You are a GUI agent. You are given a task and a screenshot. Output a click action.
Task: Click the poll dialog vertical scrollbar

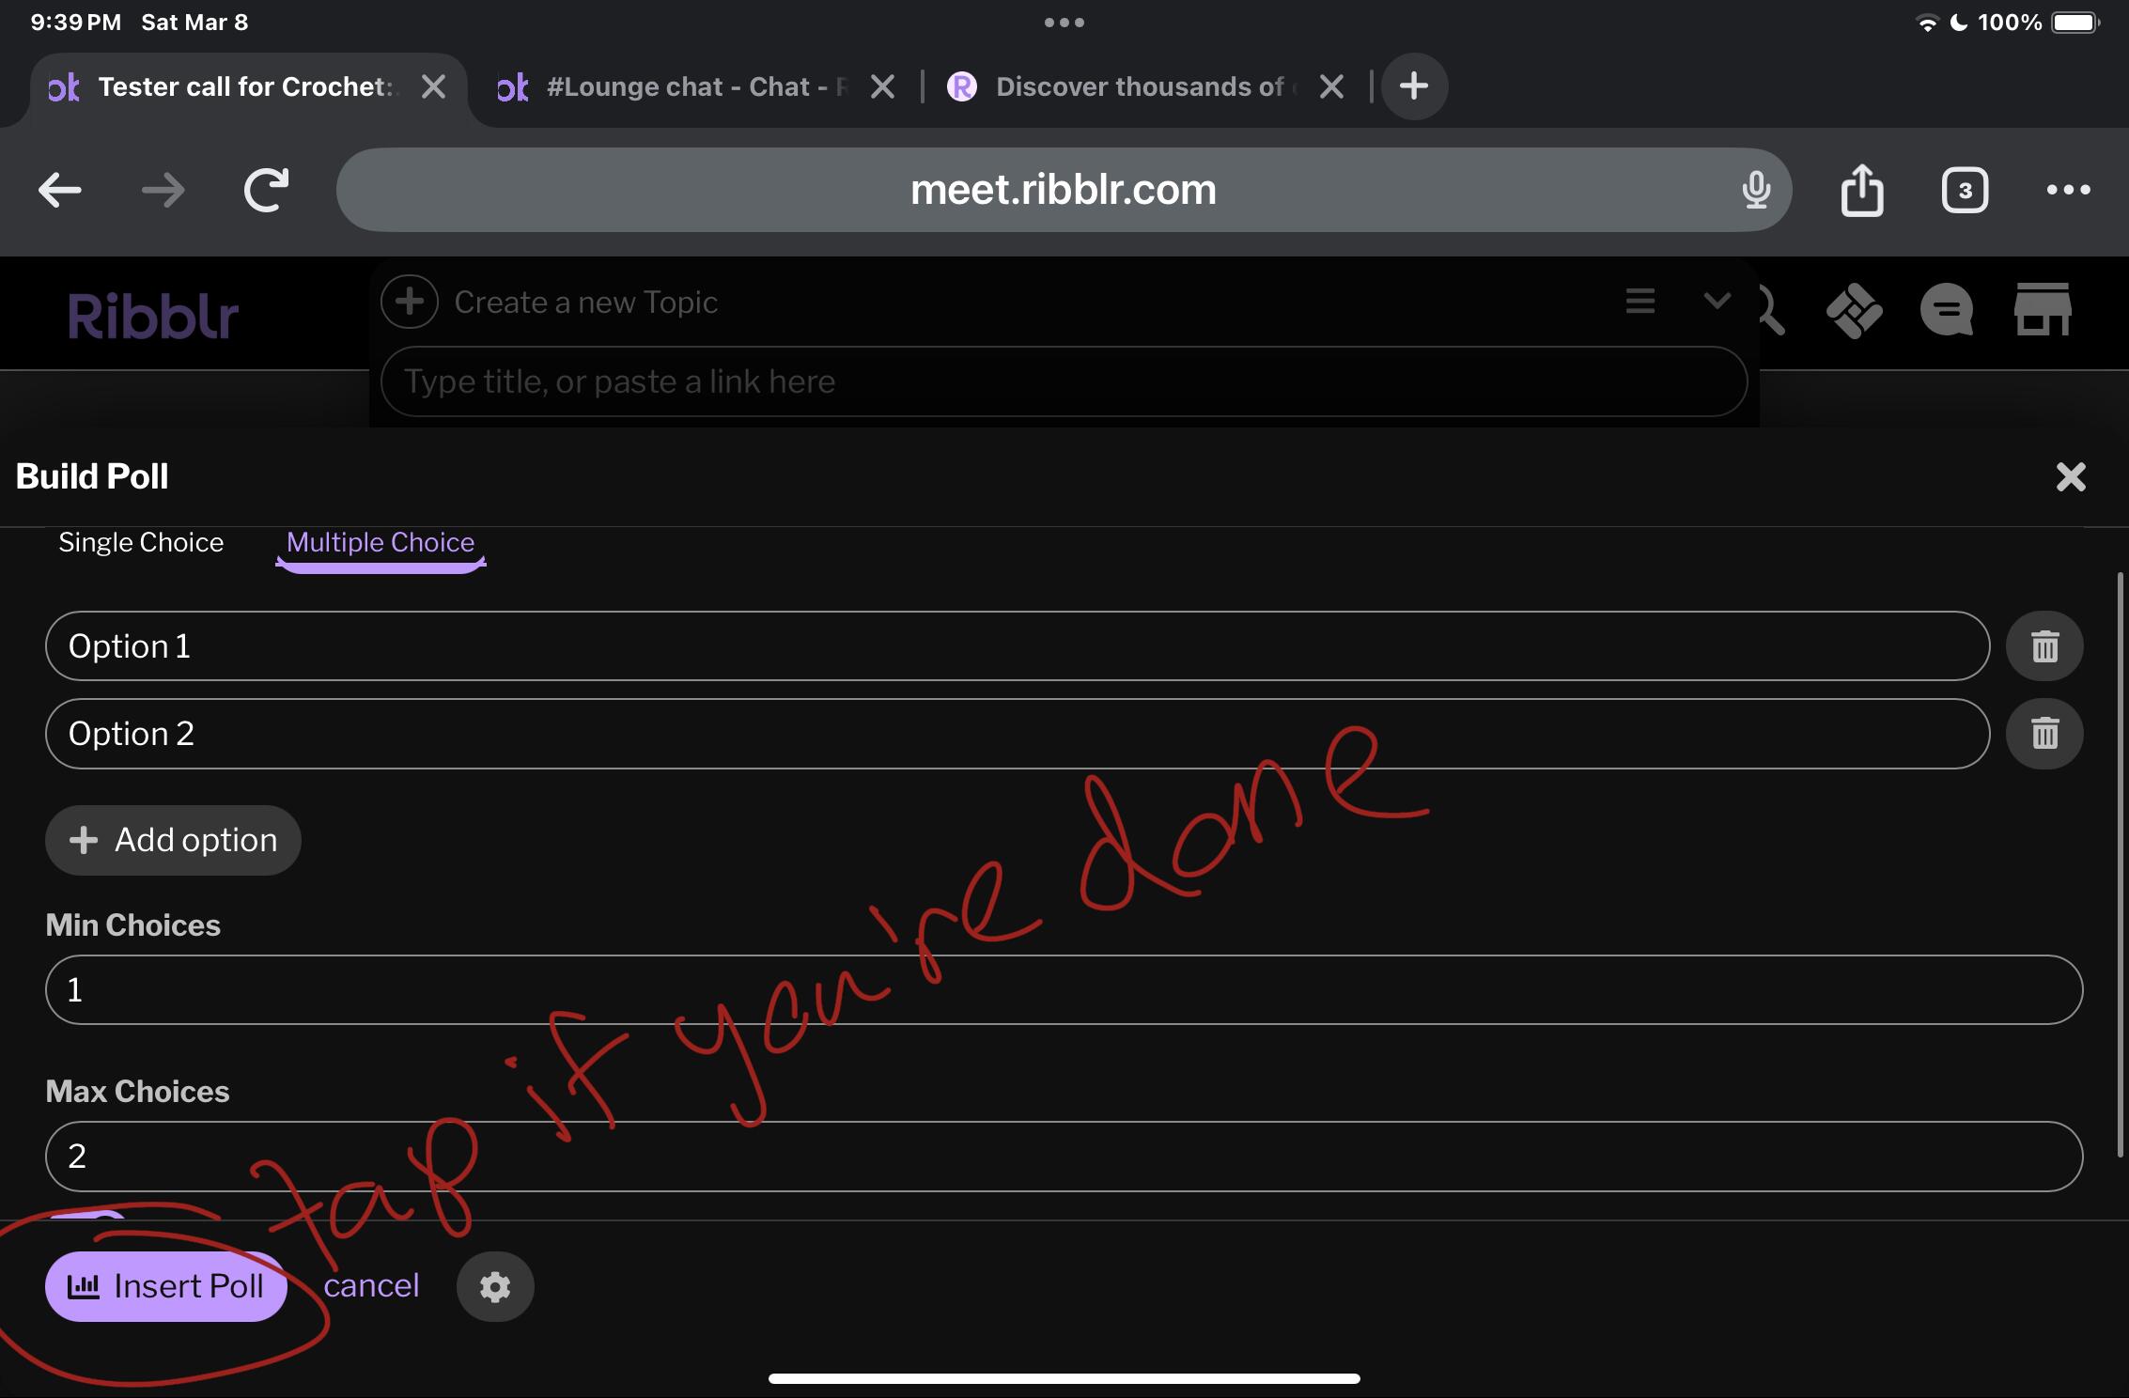coord(2121,864)
